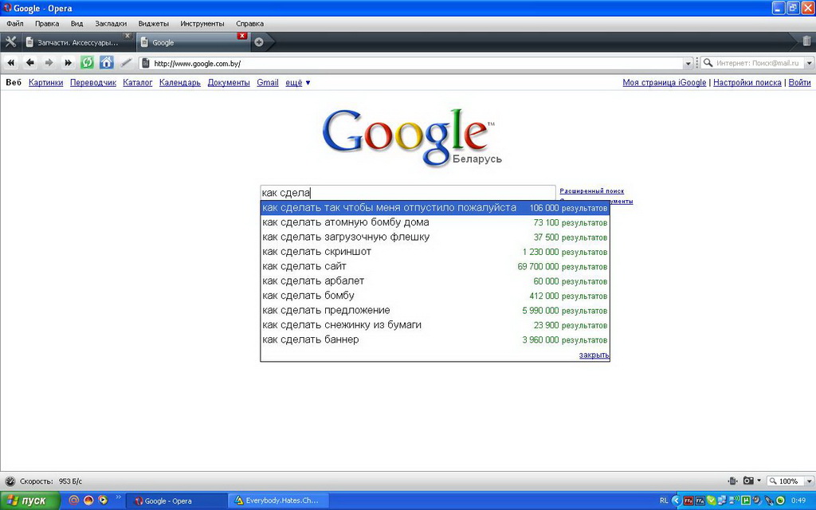Click the Fast Forward double-arrow button
This screenshot has width=816, height=510.
click(68, 63)
